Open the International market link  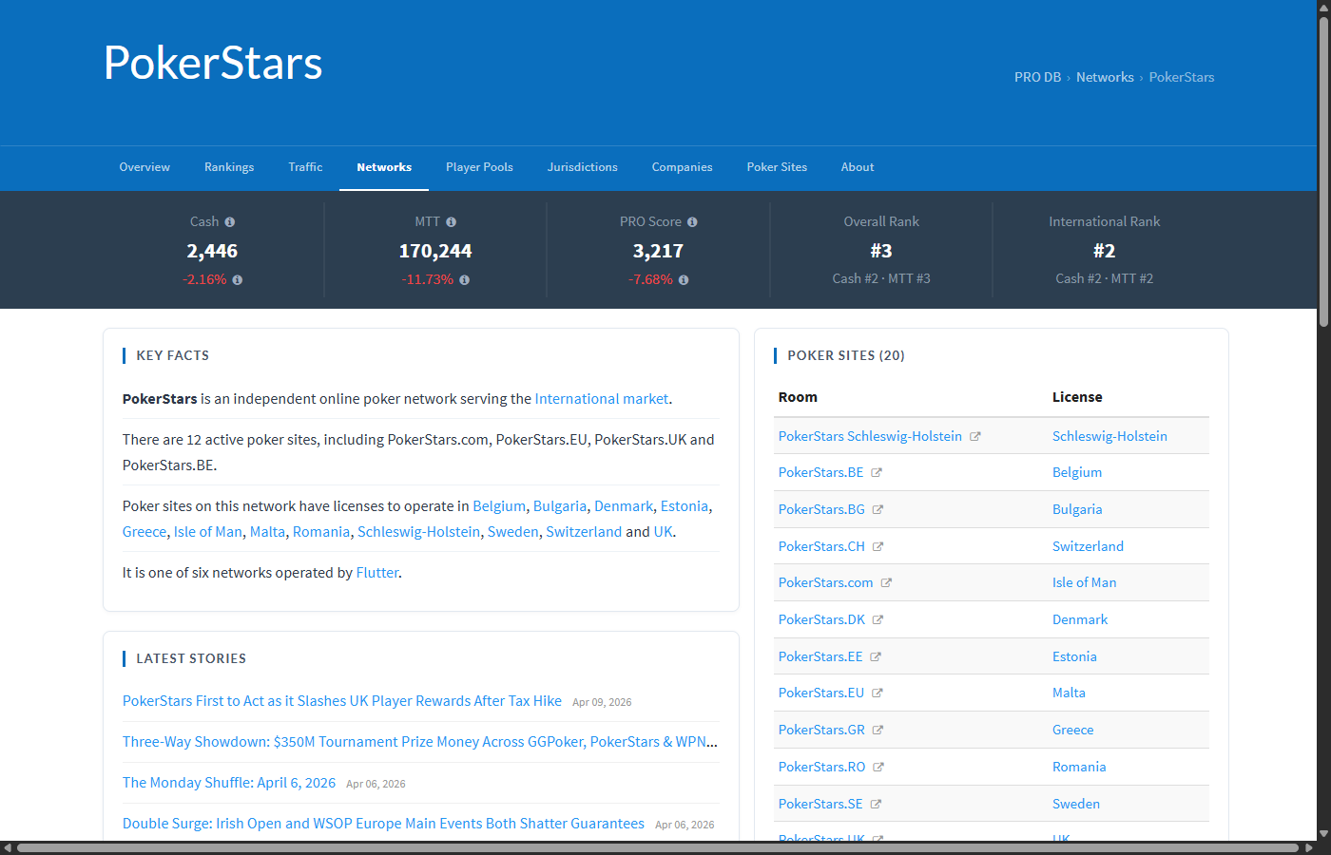[x=601, y=398]
